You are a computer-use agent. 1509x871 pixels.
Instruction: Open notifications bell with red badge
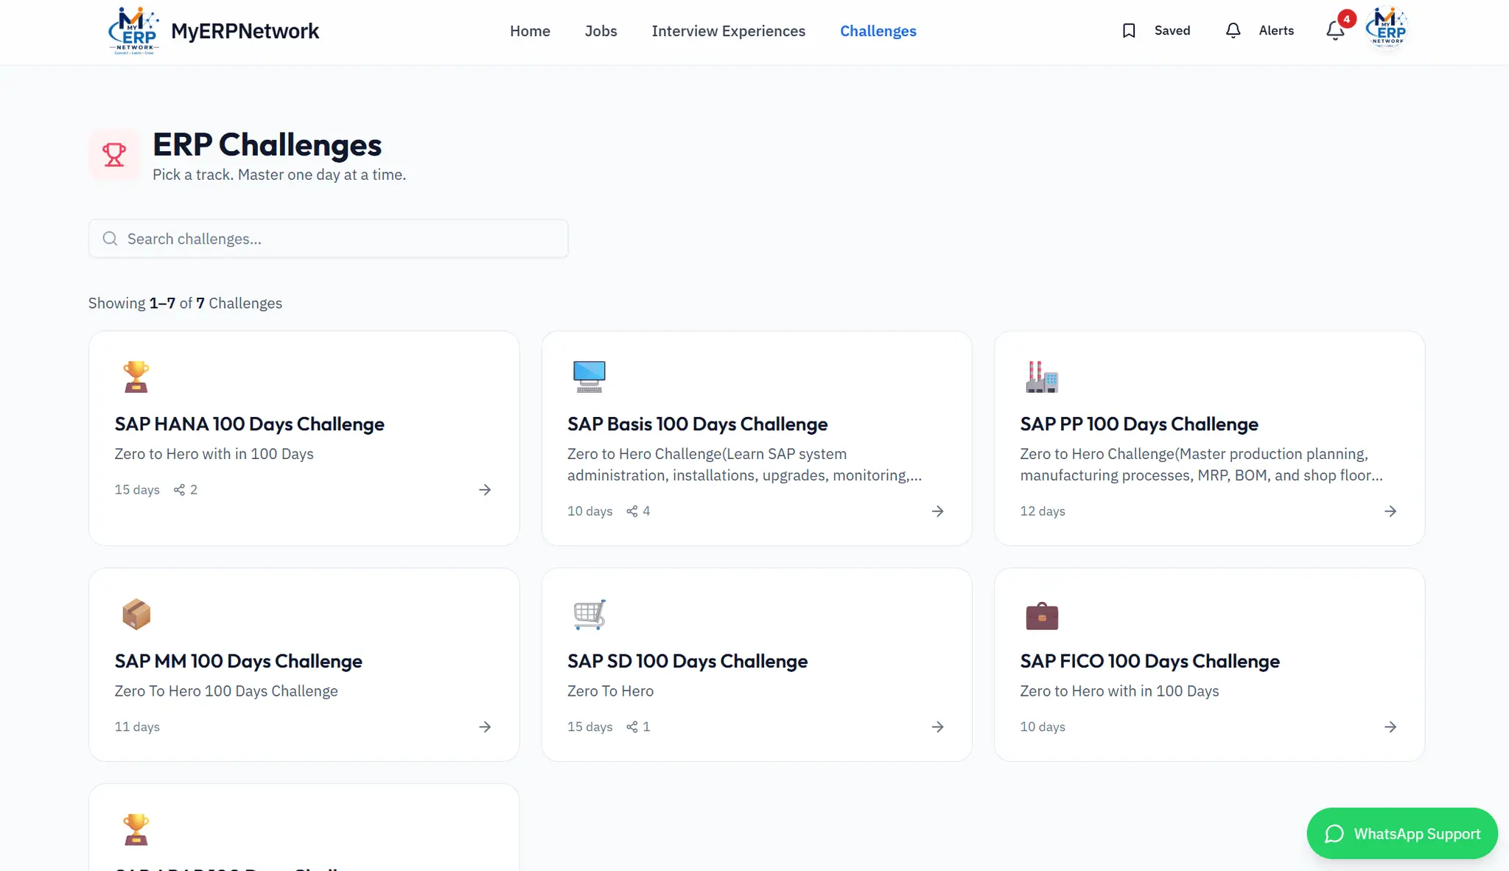click(1336, 30)
